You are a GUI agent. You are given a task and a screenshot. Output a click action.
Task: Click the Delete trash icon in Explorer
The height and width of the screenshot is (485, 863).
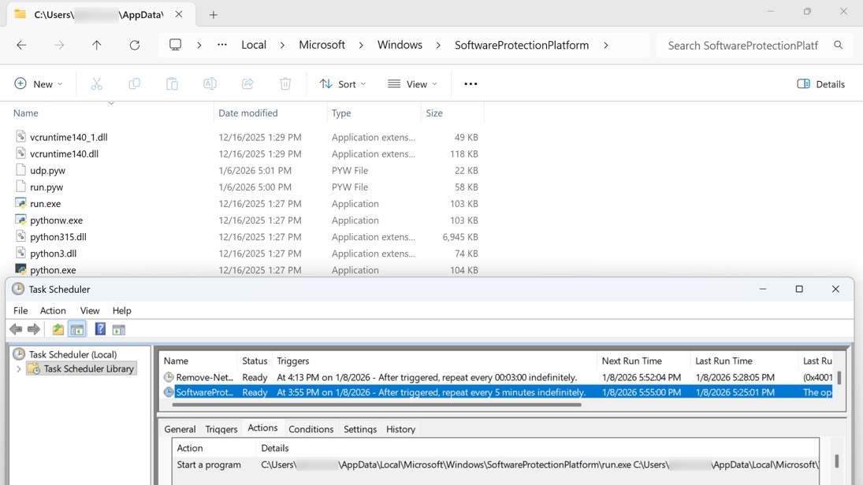(285, 84)
